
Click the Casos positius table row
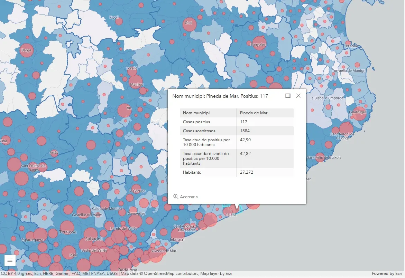237,122
